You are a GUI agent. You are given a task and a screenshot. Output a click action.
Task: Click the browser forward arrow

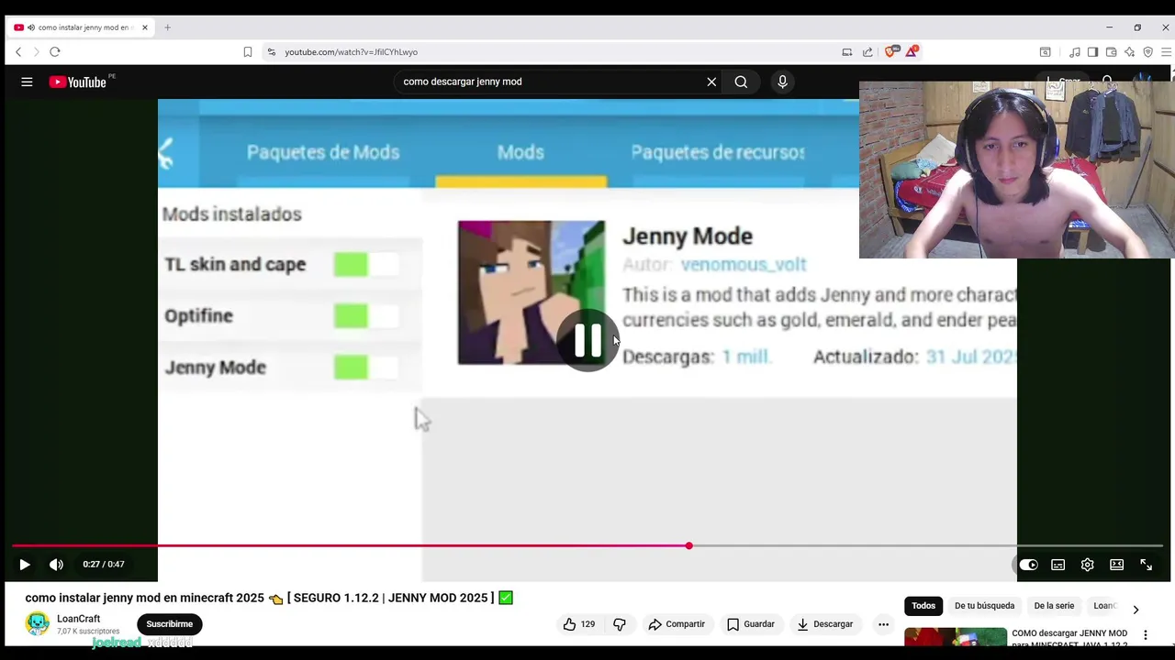[x=37, y=52]
